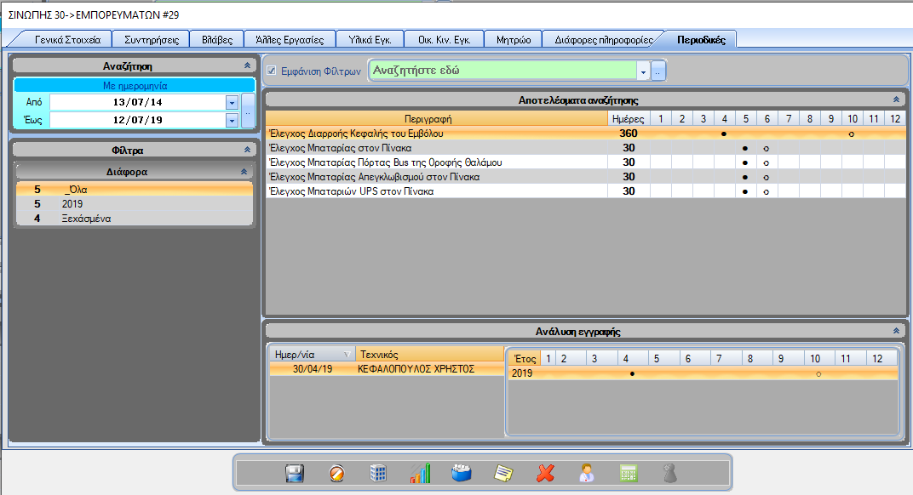Open the Από date dropdown

tap(231, 102)
